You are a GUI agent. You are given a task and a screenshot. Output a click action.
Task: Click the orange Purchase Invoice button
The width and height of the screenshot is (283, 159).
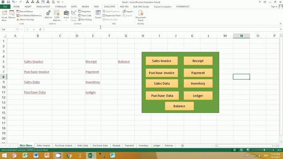pyautogui.click(x=161, y=73)
